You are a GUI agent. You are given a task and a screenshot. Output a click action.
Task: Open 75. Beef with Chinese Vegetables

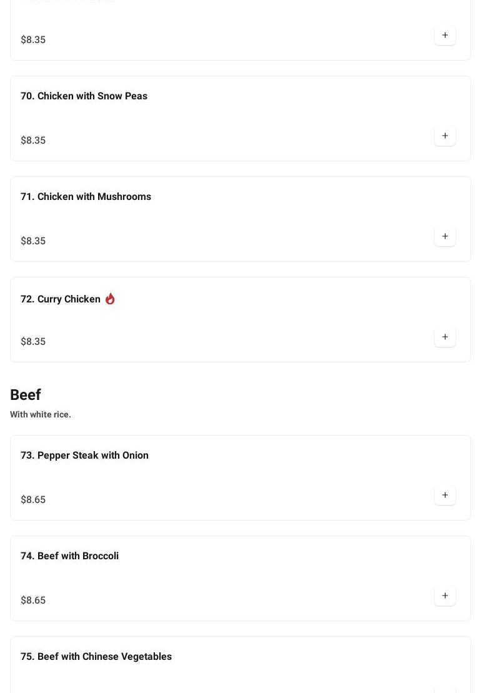point(96,656)
